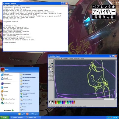The width and height of the screenshot is (119, 119).
Task: Select the Rectangle shape tool in Paint
Action: coord(50,77)
